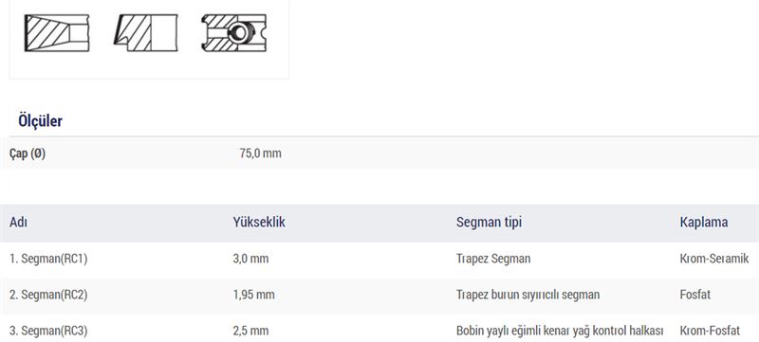This screenshot has height=342, width=759.
Task: Click the first trapezoid ring cross-section diagram
Action: (x=57, y=33)
